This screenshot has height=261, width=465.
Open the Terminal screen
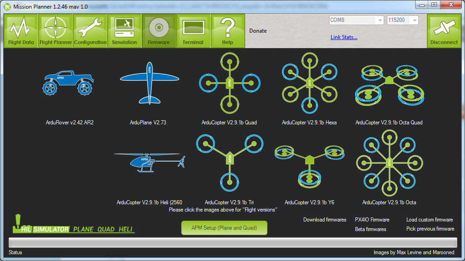coord(193,30)
